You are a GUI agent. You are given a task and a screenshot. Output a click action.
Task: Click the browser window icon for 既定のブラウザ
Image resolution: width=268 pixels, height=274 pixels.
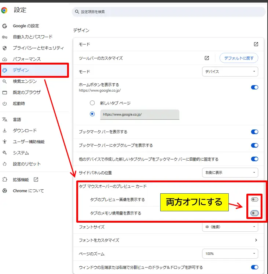[5, 92]
